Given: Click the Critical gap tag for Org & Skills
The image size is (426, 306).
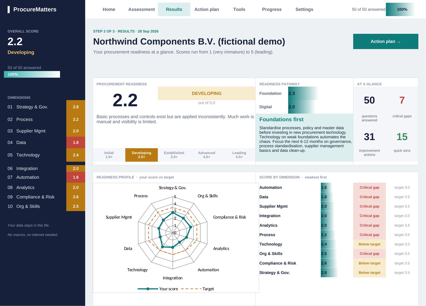Looking at the screenshot, I should [x=369, y=254].
